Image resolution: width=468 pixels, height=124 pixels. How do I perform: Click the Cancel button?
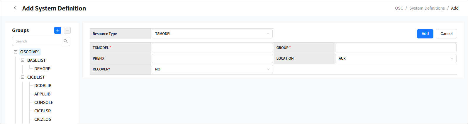point(446,34)
